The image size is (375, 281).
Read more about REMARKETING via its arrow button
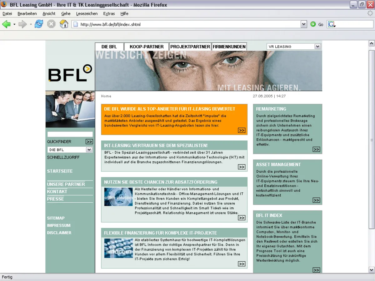click(316, 149)
